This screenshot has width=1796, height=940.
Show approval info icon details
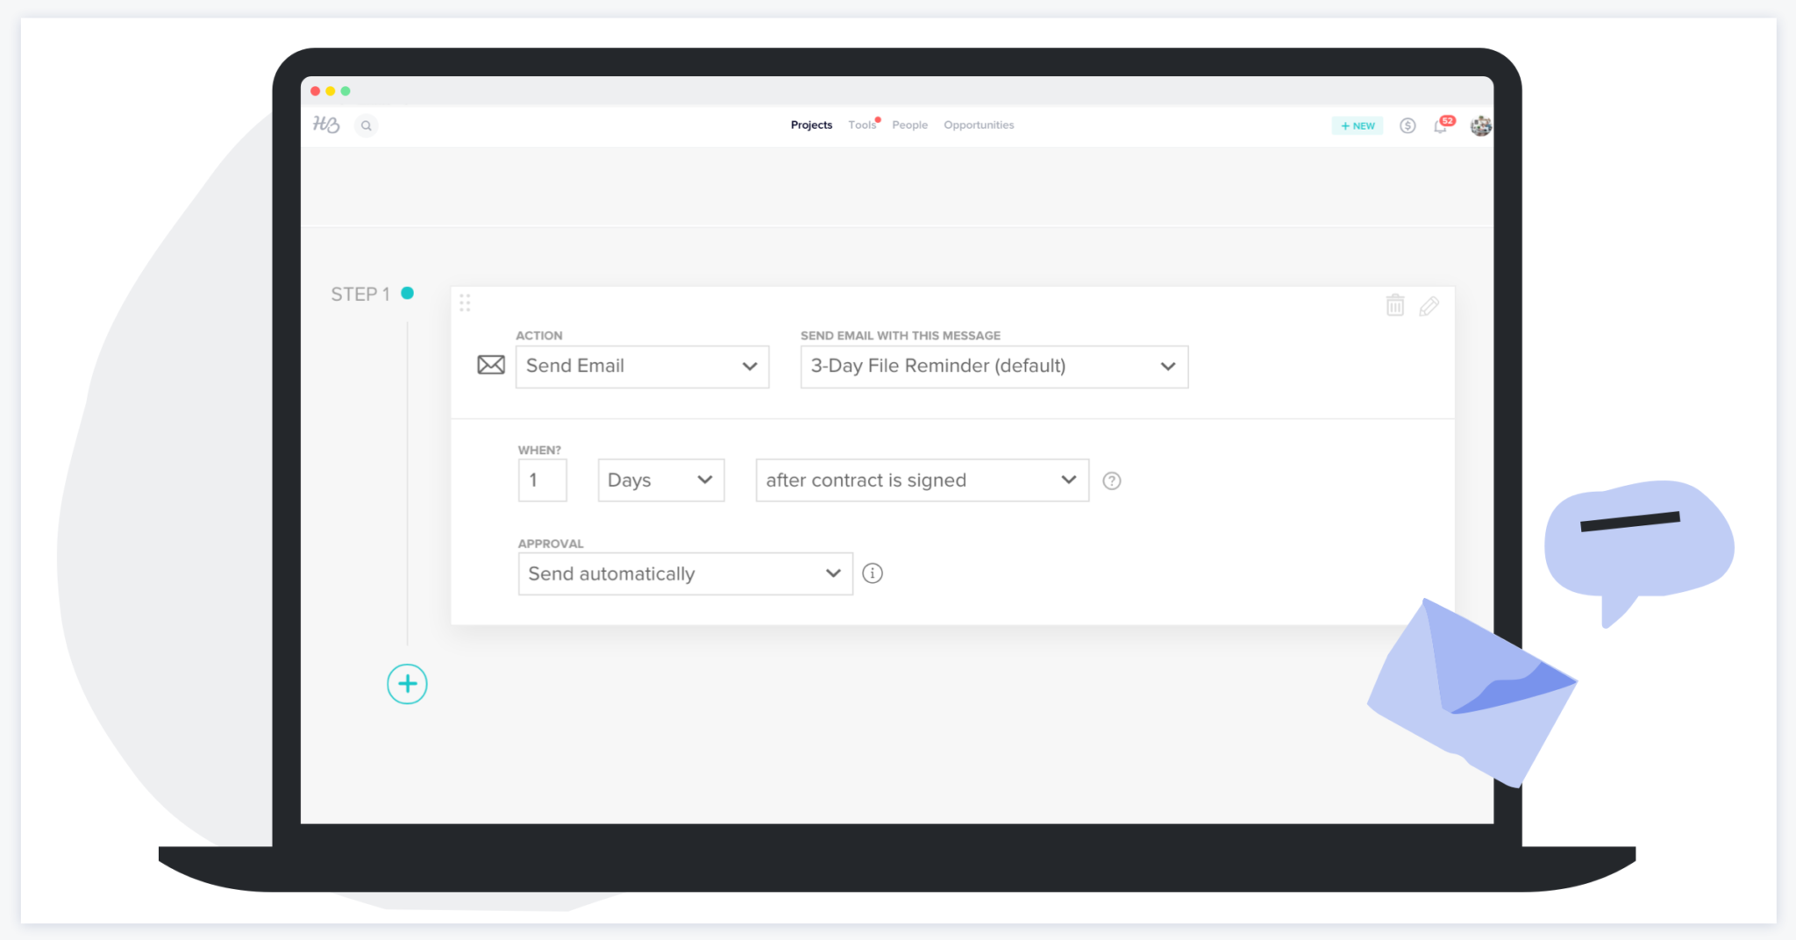(x=872, y=573)
